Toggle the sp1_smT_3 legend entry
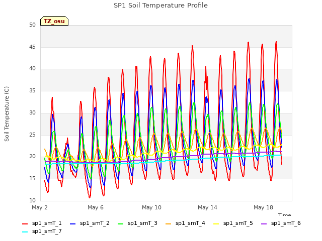This screenshot has height=241, width=322. point(137,223)
